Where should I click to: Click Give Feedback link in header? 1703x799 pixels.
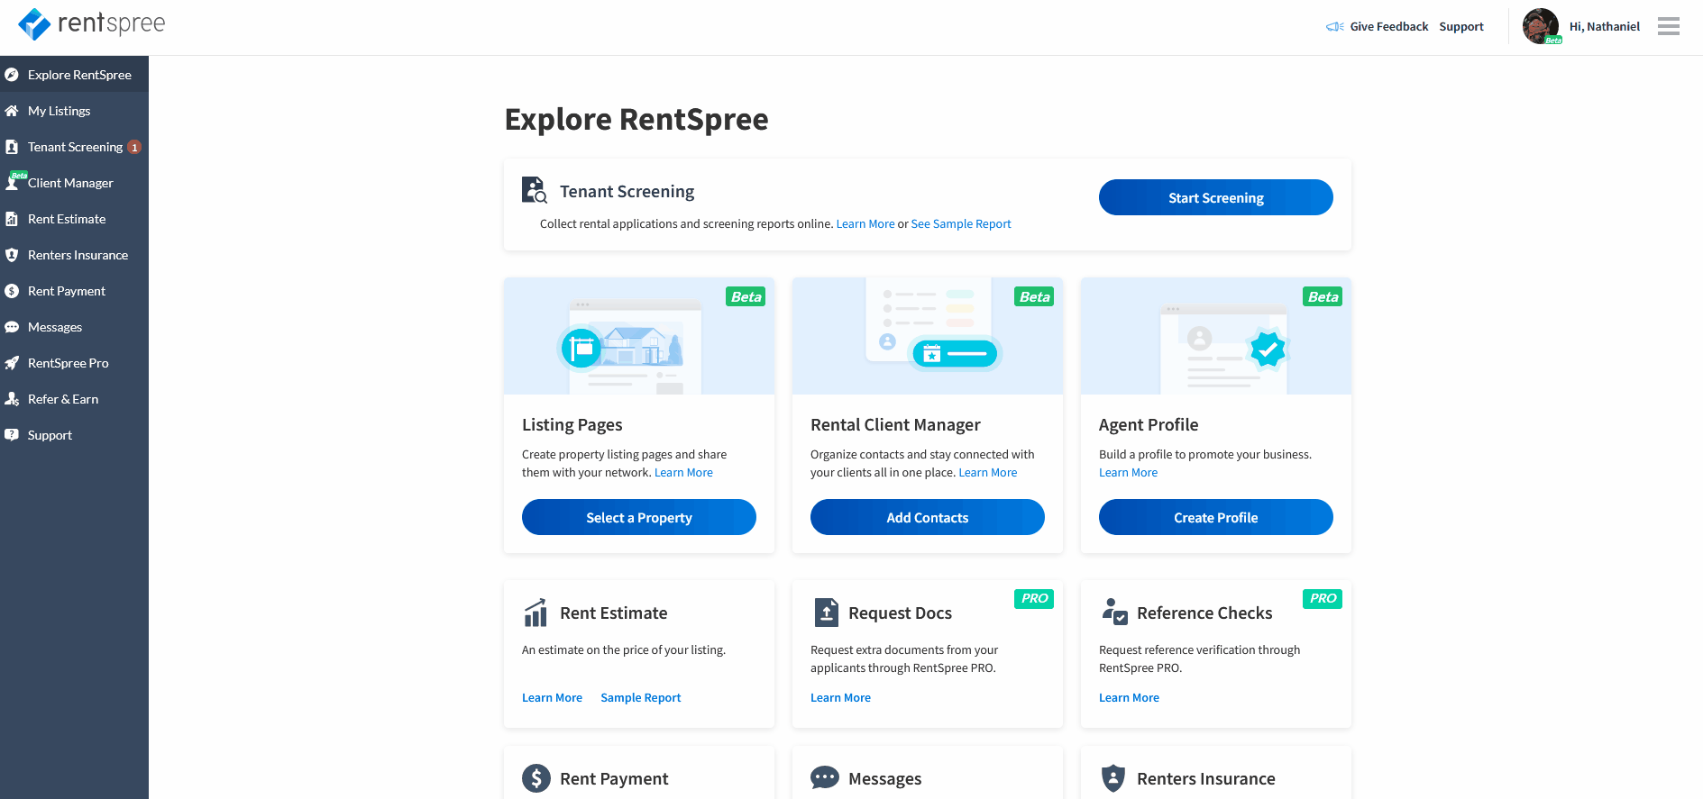click(x=1388, y=27)
